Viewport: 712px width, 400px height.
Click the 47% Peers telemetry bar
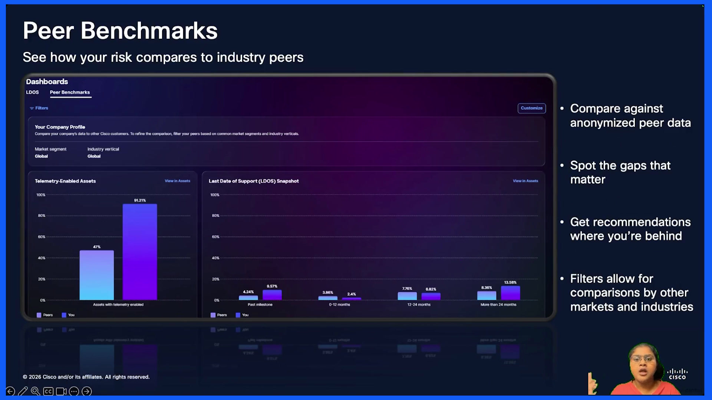tap(97, 275)
